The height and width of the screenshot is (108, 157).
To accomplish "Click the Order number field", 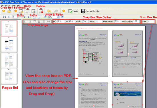I will click(151, 21).
